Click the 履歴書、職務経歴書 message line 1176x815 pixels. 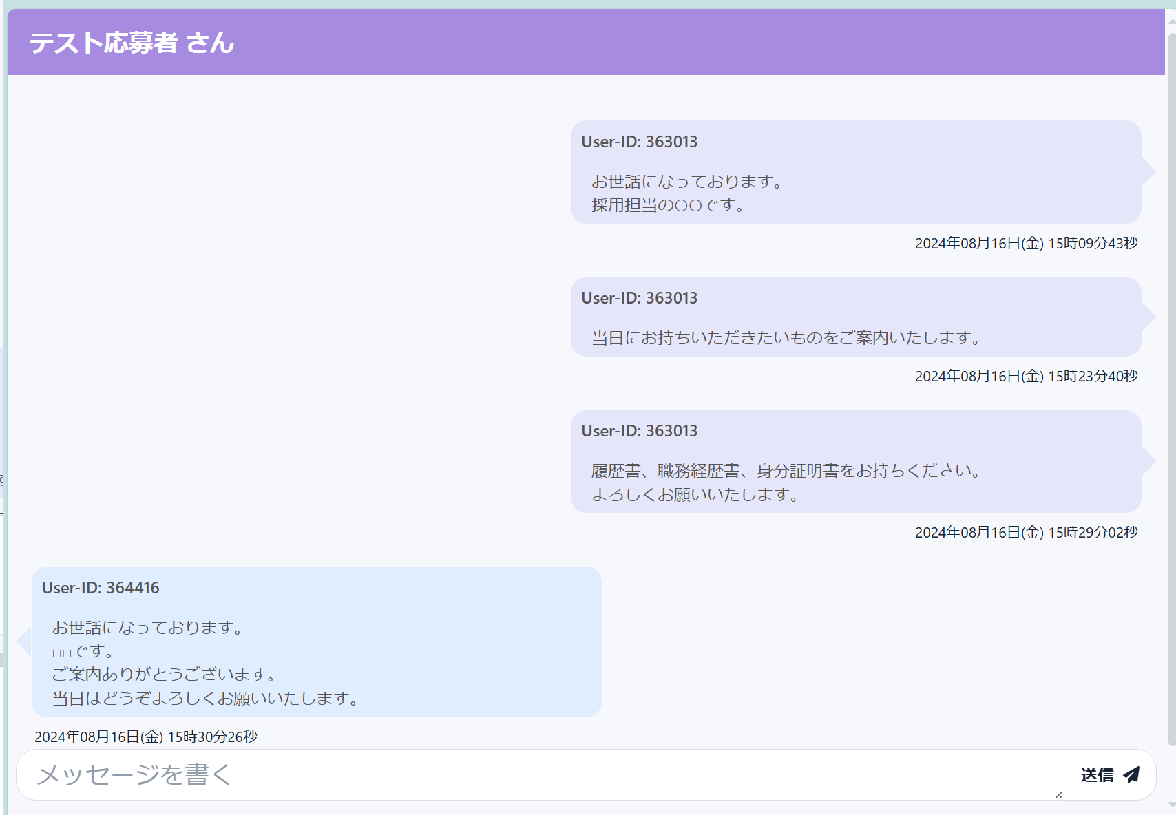[x=786, y=471]
